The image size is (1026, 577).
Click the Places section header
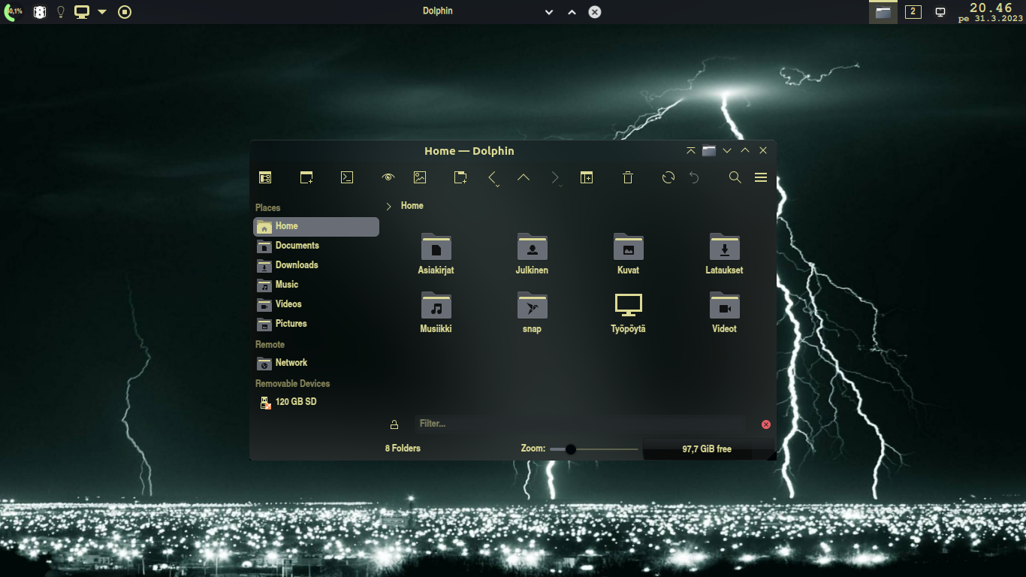click(x=267, y=208)
